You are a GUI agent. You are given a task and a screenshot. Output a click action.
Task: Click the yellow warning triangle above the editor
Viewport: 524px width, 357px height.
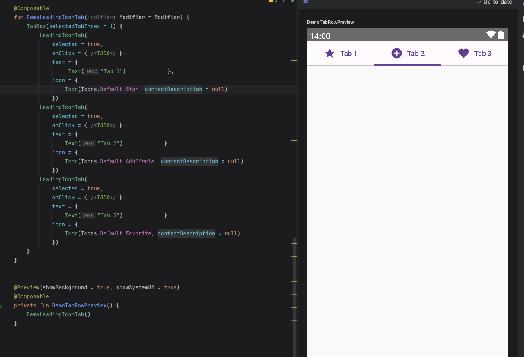point(271,1)
